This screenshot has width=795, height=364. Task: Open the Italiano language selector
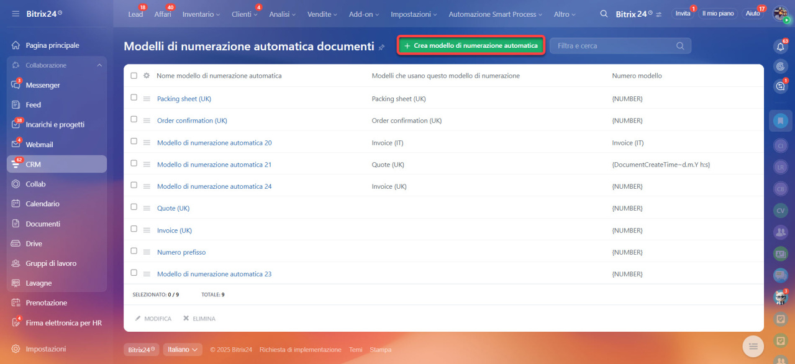[x=183, y=350]
